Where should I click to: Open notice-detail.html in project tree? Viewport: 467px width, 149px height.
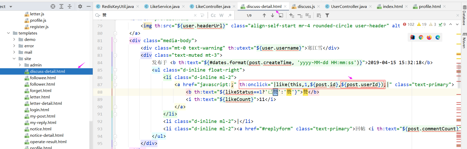[46, 135]
